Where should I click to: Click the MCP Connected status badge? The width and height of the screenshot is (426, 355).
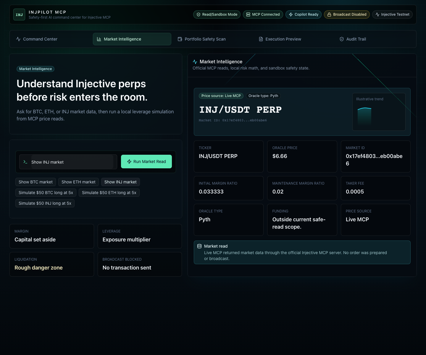(263, 14)
